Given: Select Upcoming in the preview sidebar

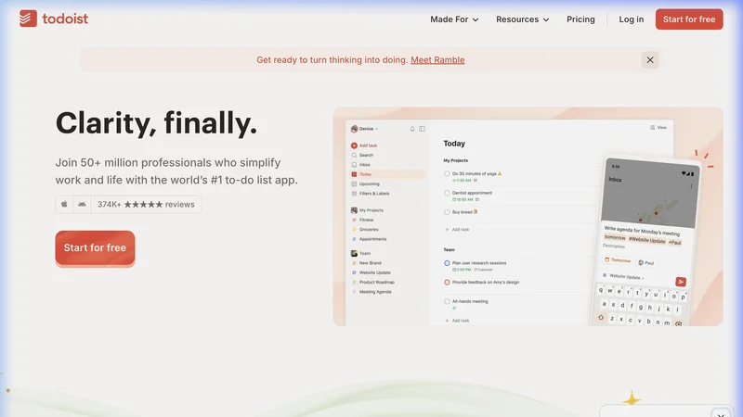Looking at the screenshot, I should 369,183.
